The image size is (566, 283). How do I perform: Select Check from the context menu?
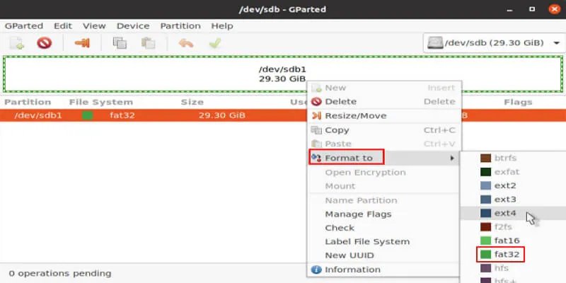pos(384,228)
